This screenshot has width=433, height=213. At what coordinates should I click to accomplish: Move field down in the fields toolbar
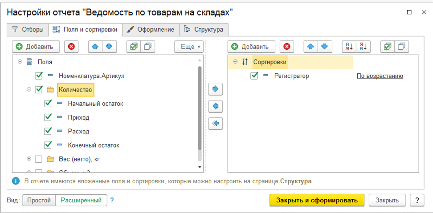[109, 47]
